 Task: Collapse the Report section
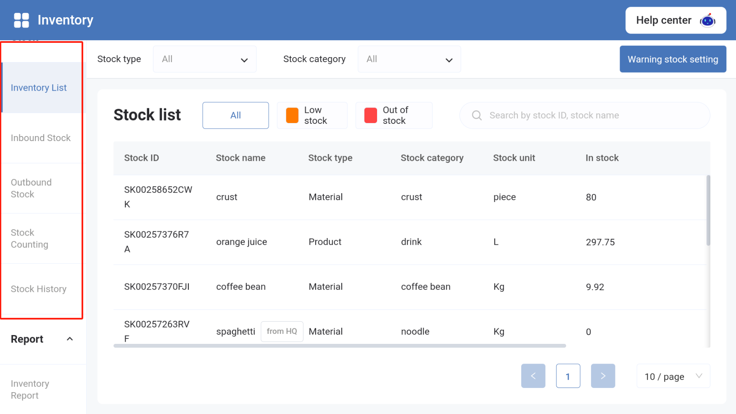(69, 339)
